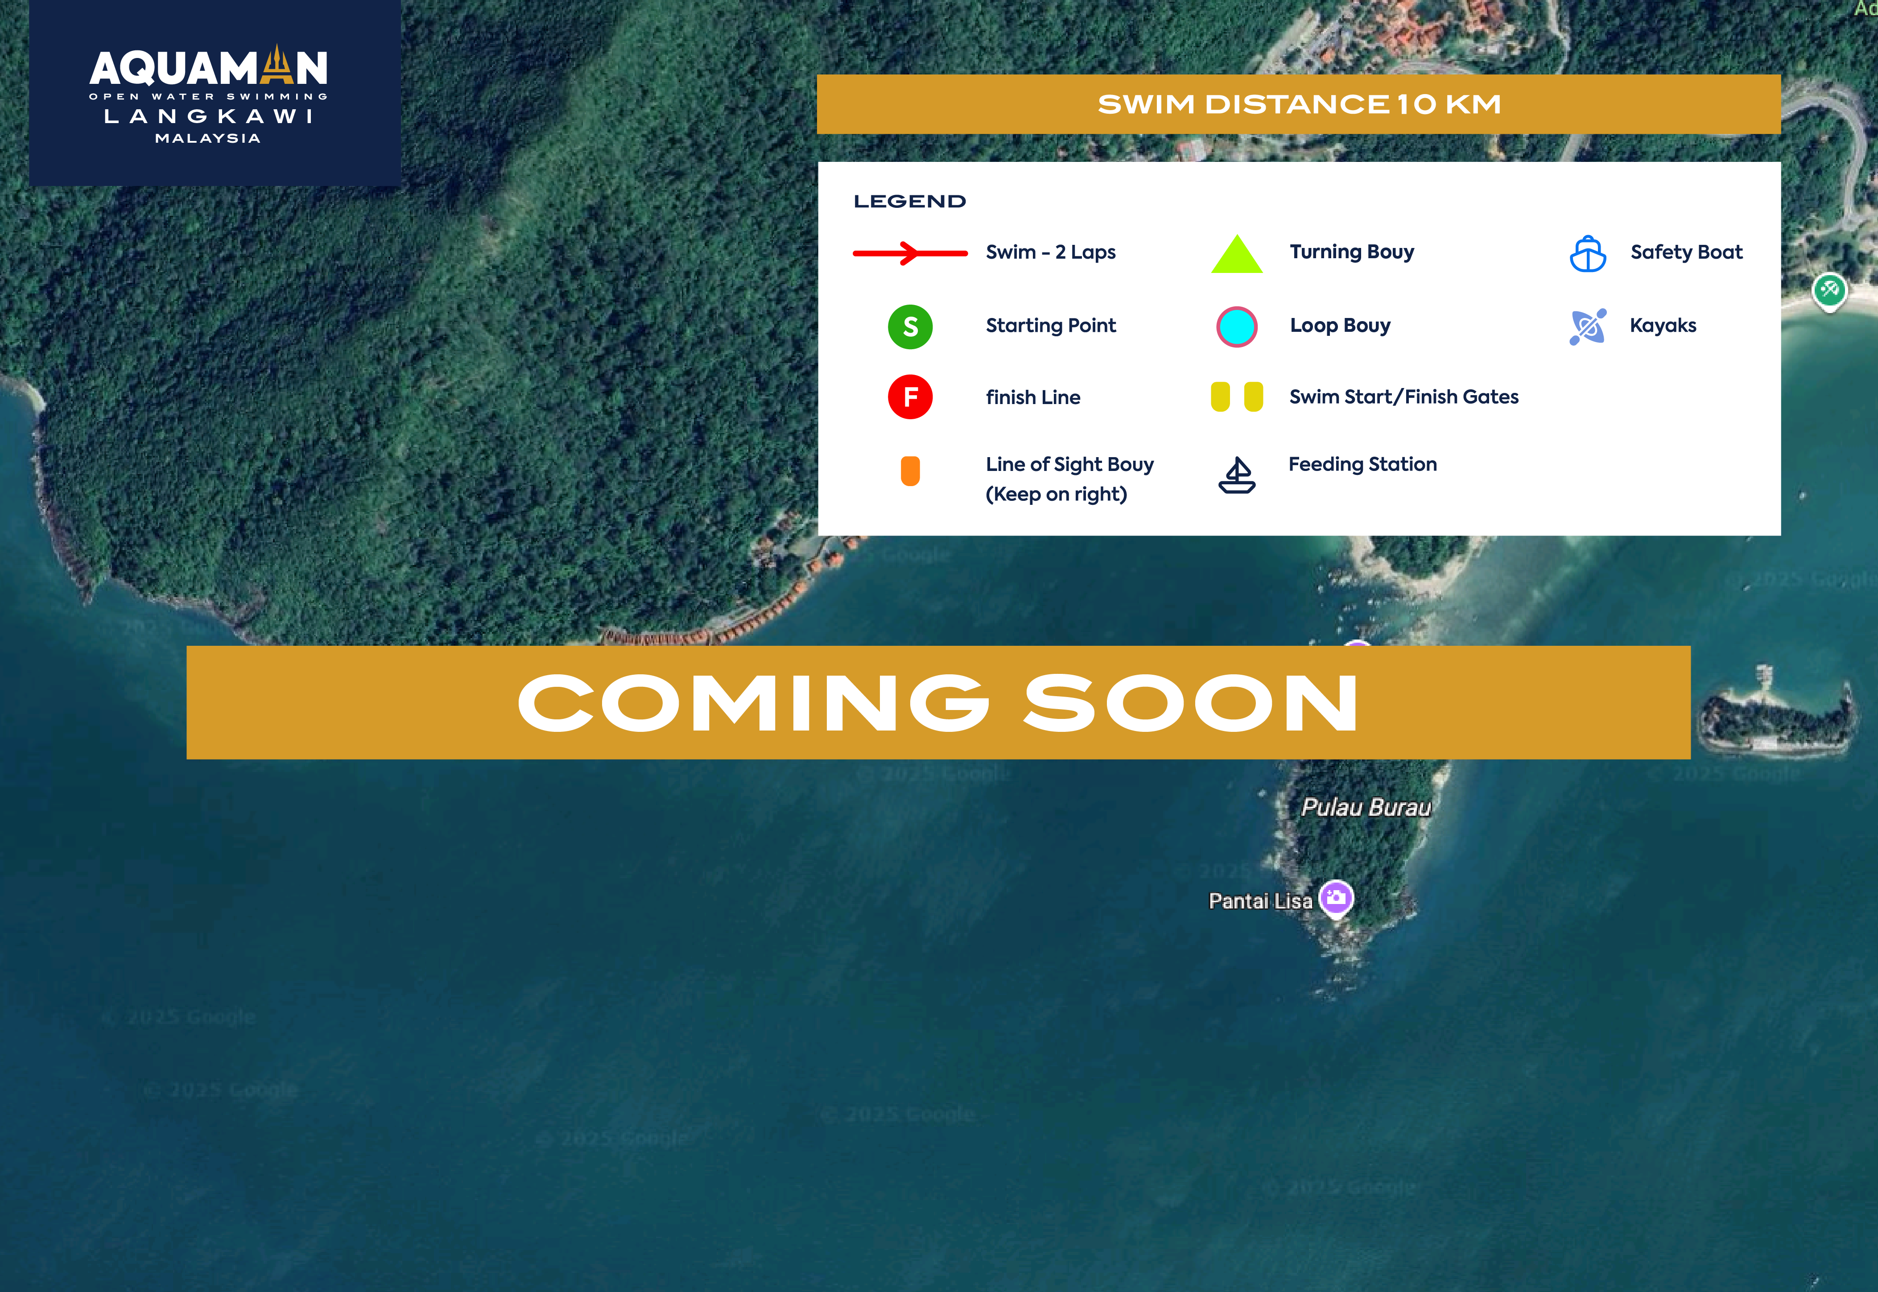Click the red finish Line F icon
The width and height of the screenshot is (1878, 1292).
pos(910,396)
